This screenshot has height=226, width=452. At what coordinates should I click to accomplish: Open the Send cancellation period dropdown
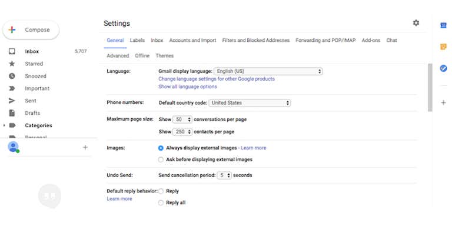pos(224,175)
